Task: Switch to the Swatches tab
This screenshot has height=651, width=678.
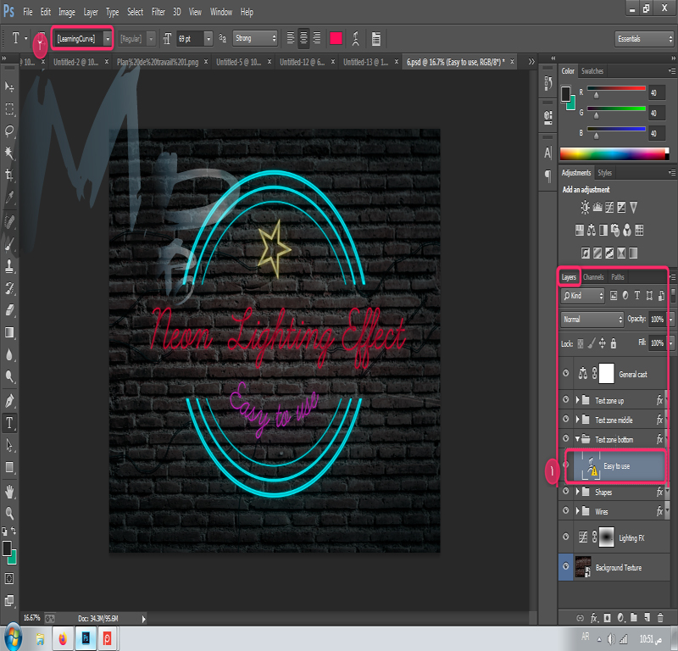Action: (592, 71)
